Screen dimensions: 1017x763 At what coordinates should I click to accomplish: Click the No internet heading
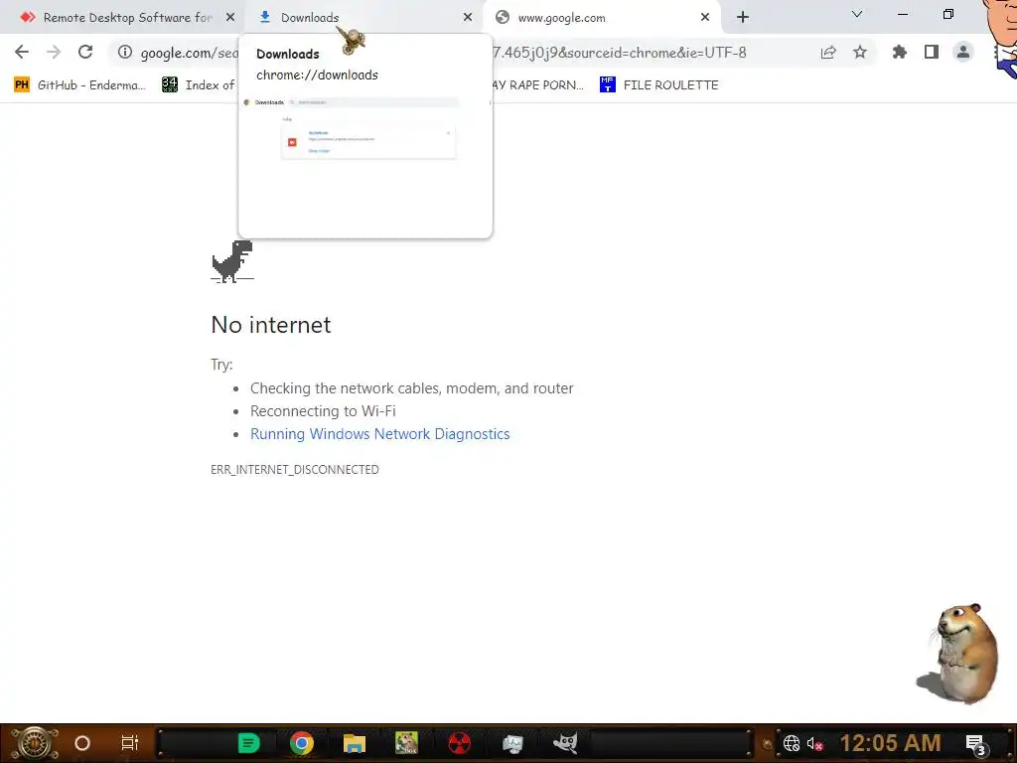271,325
